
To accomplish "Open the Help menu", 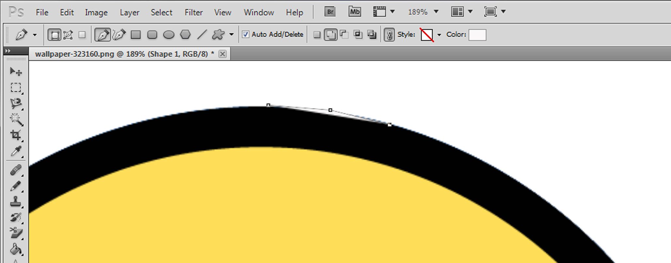I will [295, 12].
